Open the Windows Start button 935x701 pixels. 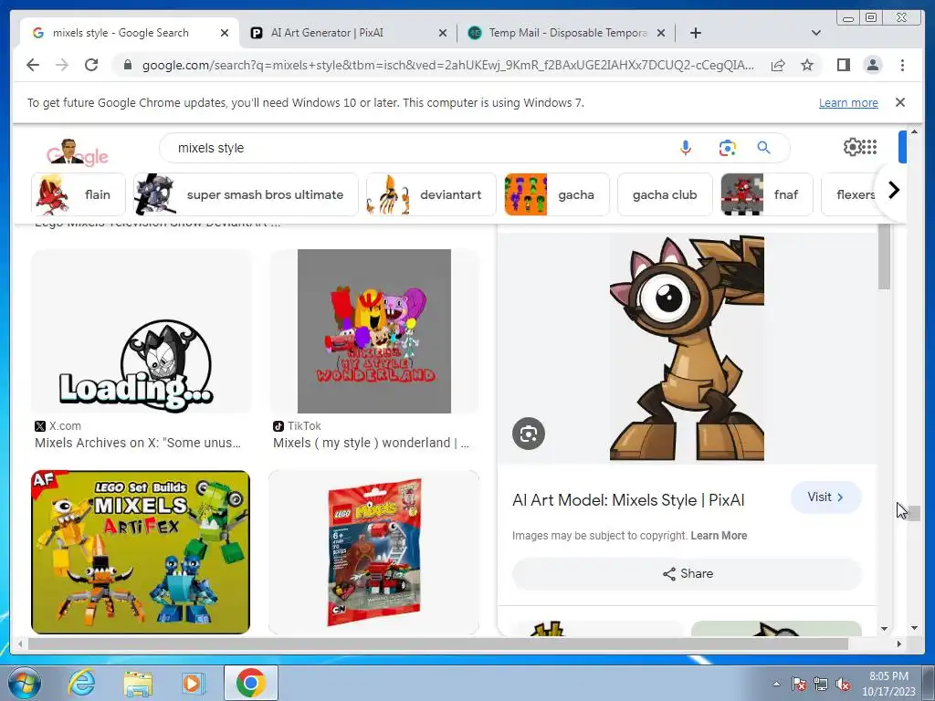(24, 683)
